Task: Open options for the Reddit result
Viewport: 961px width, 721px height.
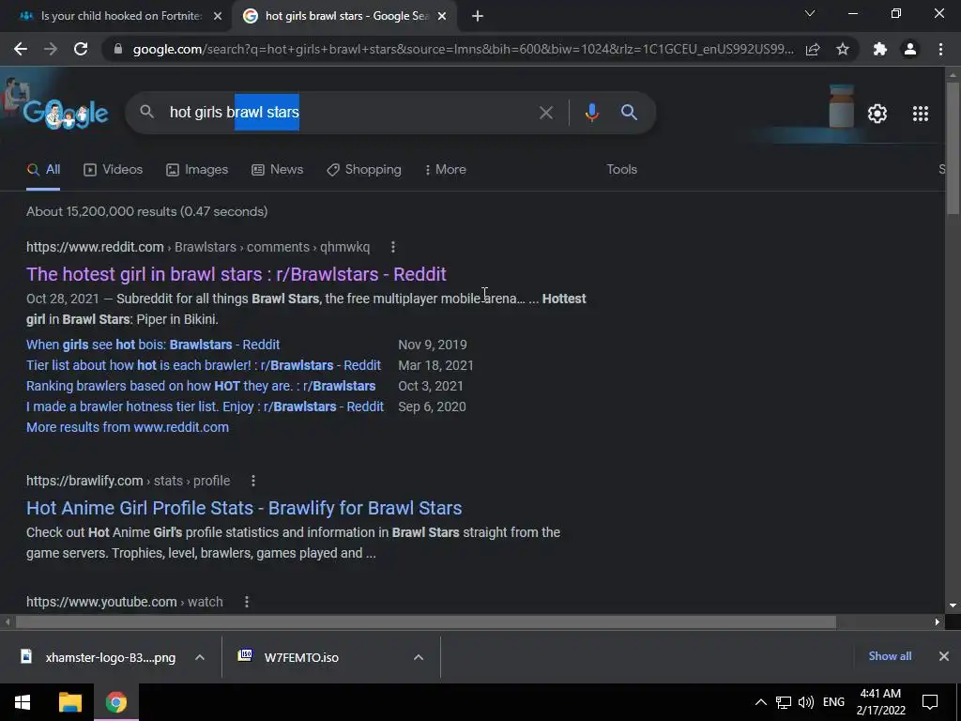Action: [x=393, y=247]
